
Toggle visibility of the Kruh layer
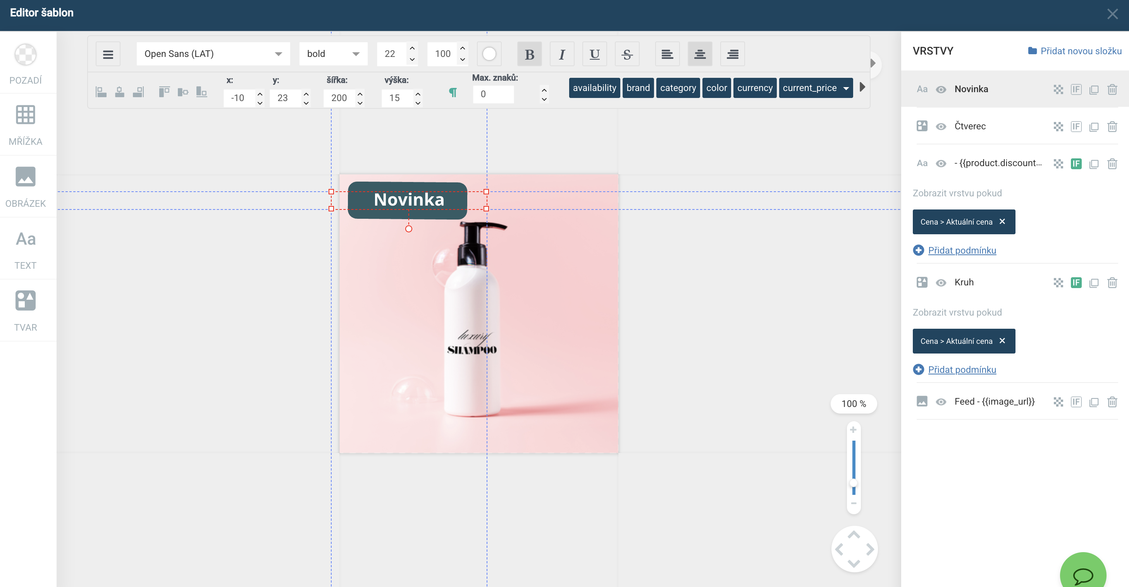[x=941, y=283]
